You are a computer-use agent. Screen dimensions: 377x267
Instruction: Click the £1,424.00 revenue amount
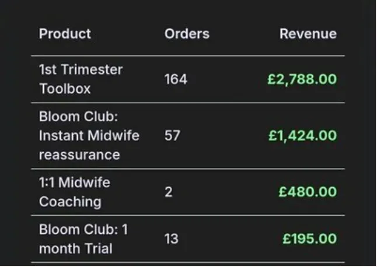tap(302, 136)
